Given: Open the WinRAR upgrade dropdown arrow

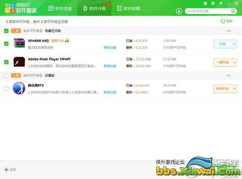Looking at the screenshot, I should tap(234, 44).
